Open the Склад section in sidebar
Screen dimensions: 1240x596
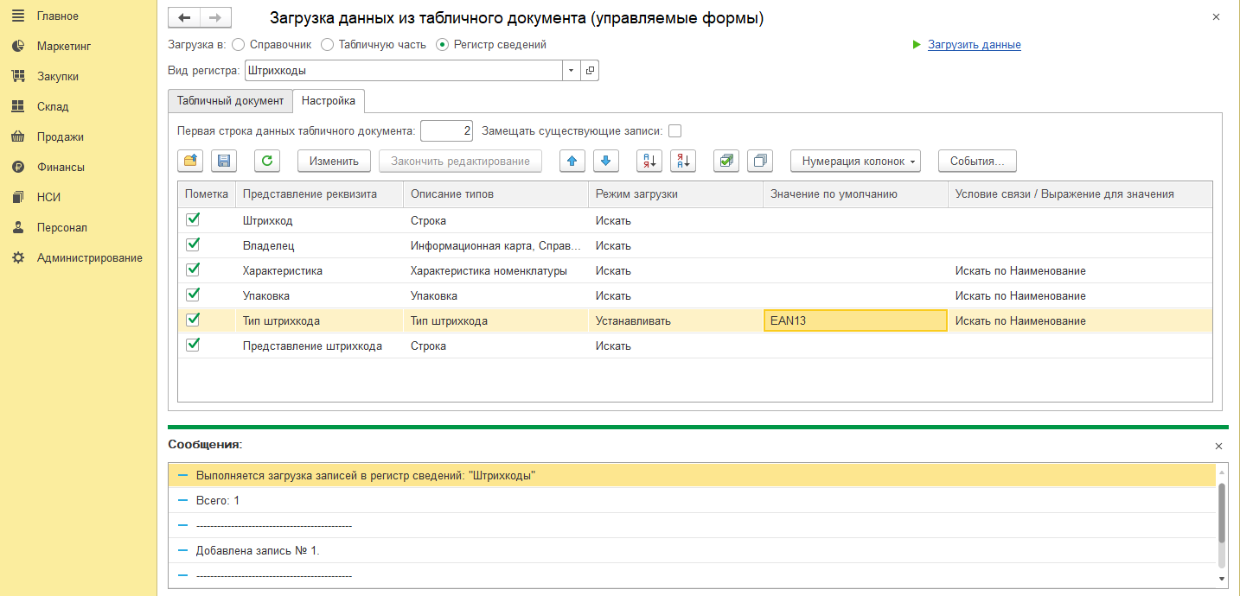pos(53,107)
